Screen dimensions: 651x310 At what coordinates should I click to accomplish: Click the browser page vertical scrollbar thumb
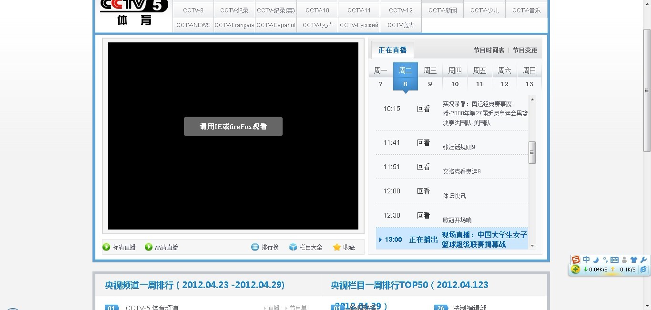pos(647,90)
